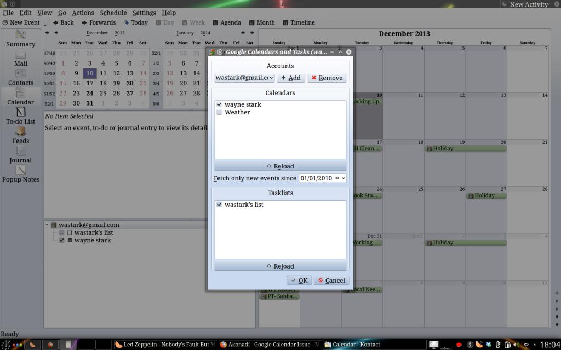561x350 pixels.
Task: Open the Journal section
Action: point(21,155)
